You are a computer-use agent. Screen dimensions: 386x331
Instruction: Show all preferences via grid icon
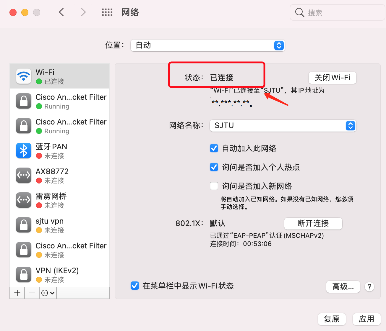[x=107, y=12]
